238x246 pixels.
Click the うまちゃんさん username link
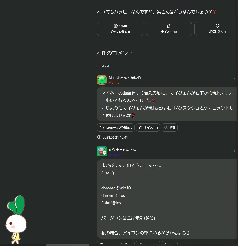coord(124,150)
